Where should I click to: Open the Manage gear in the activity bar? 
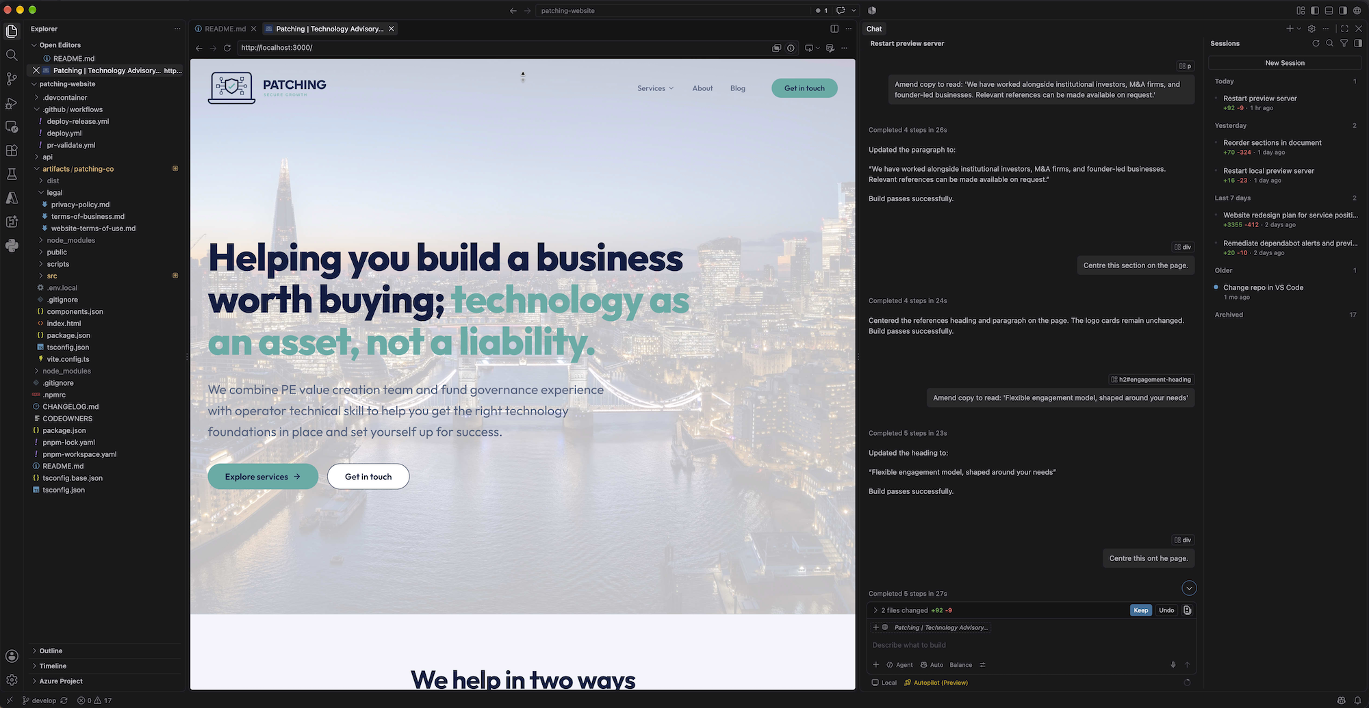[12, 680]
